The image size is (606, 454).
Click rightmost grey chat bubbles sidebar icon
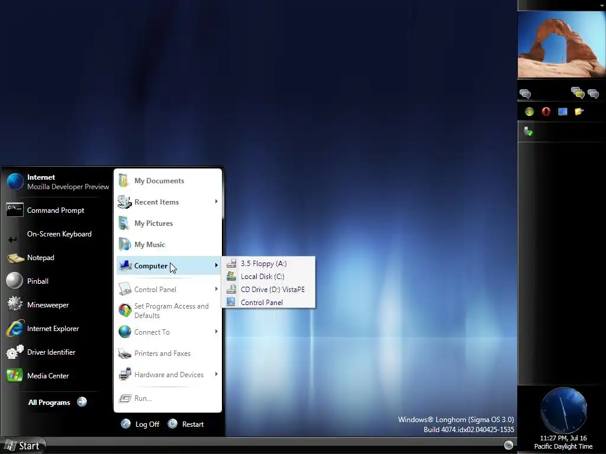click(593, 93)
